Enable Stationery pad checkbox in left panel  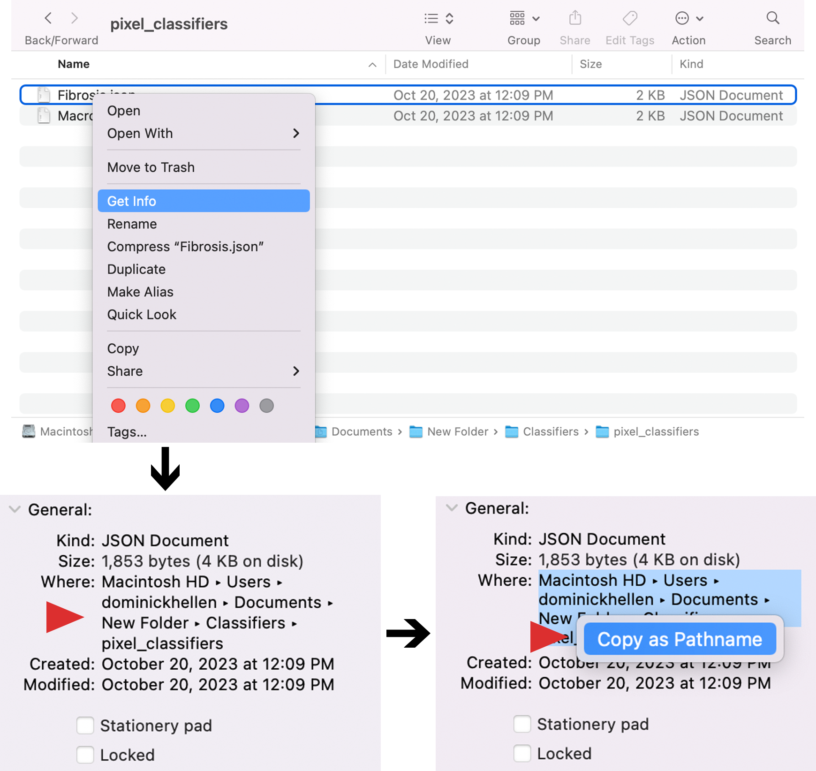click(x=85, y=726)
